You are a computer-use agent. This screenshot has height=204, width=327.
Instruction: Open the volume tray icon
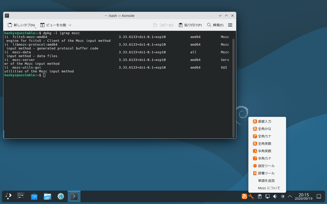click(275, 196)
